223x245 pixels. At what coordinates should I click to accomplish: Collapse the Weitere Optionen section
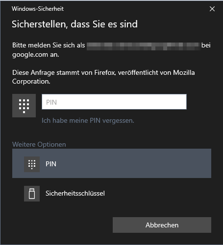(39, 144)
